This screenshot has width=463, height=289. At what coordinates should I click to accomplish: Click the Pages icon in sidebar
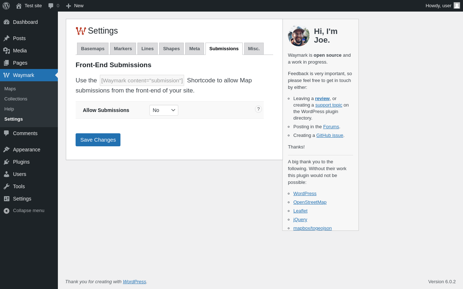tap(7, 63)
